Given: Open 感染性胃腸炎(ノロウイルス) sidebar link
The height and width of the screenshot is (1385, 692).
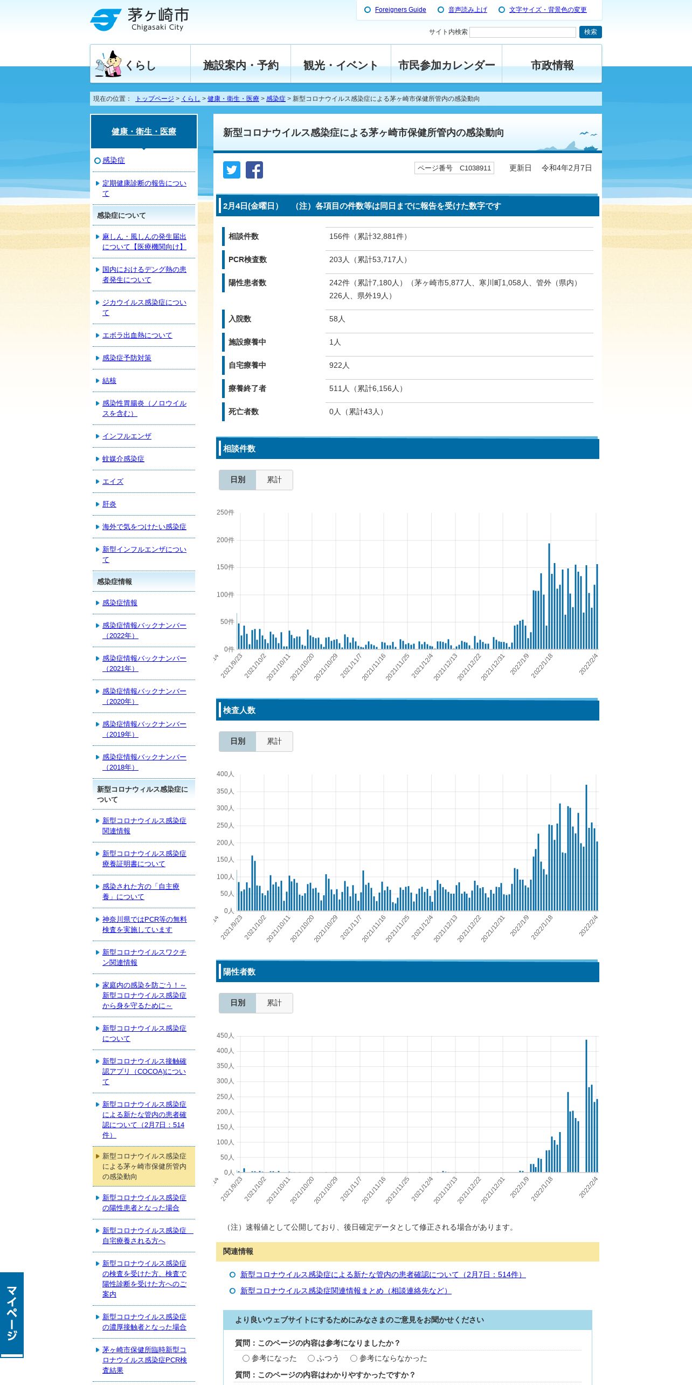Looking at the screenshot, I should (144, 408).
